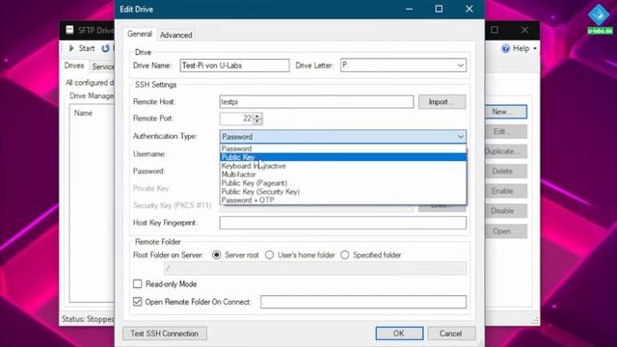
Task: Click the Start play icon in SFTP Drive window
Action: click(71, 48)
